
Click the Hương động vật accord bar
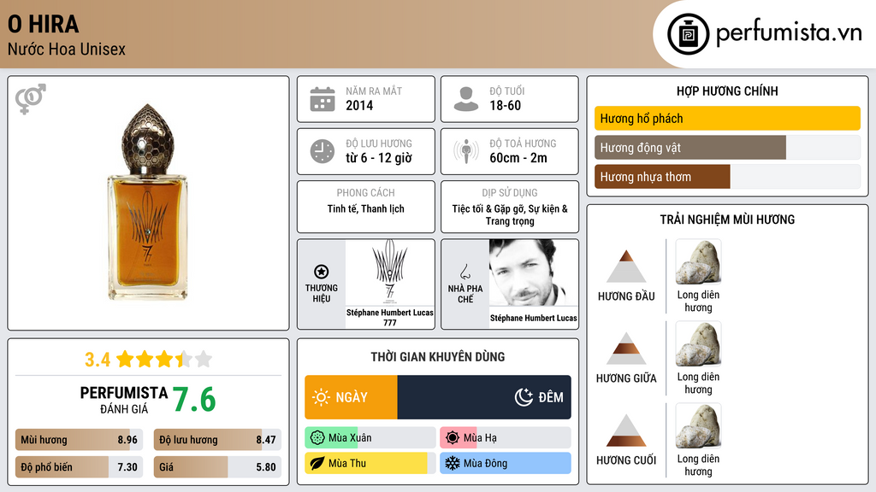727,147
